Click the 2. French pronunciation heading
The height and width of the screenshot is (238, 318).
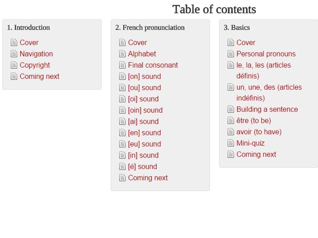(x=150, y=27)
